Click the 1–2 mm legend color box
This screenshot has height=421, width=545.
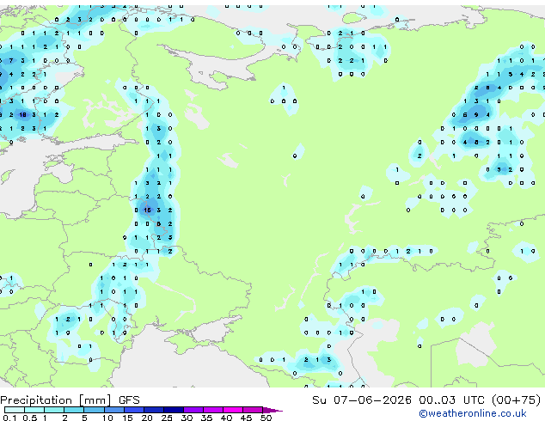pos(54,410)
